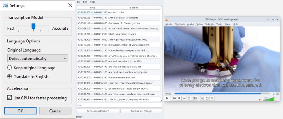The height and width of the screenshot is (119, 283).
Task: Open extended settings equalizer icon
Action: 195,98
